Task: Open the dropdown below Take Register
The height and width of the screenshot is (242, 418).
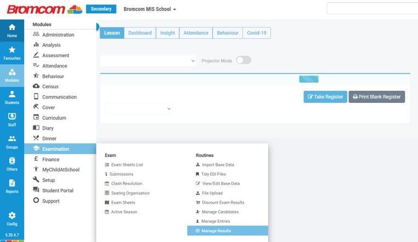Action: click(138, 109)
